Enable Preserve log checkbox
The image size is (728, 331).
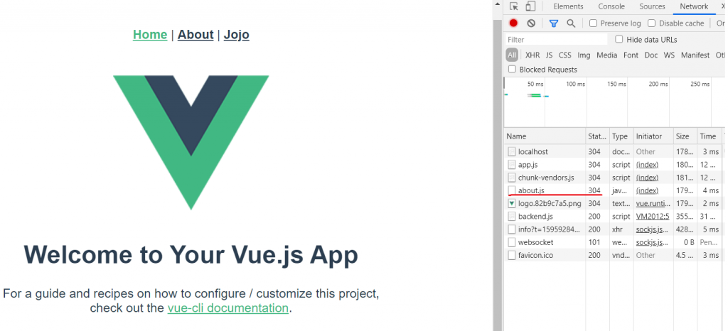594,23
